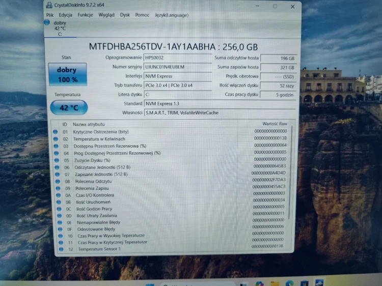Click status dot for Ilość Uruchomień
382x286 pixels.
[x=59, y=202]
